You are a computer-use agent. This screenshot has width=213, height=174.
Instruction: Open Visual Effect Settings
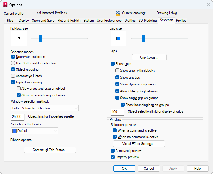pyautogui.click(x=139, y=144)
